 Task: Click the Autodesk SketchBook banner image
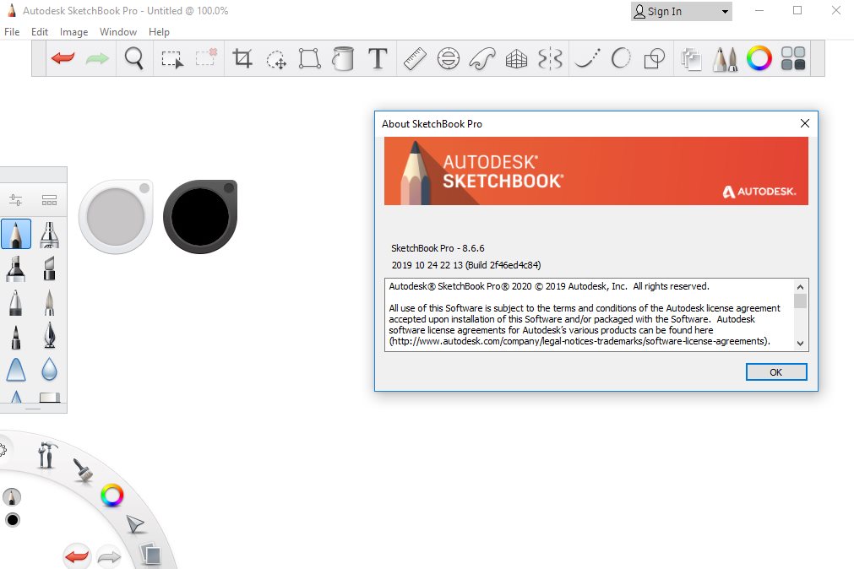[x=596, y=171]
